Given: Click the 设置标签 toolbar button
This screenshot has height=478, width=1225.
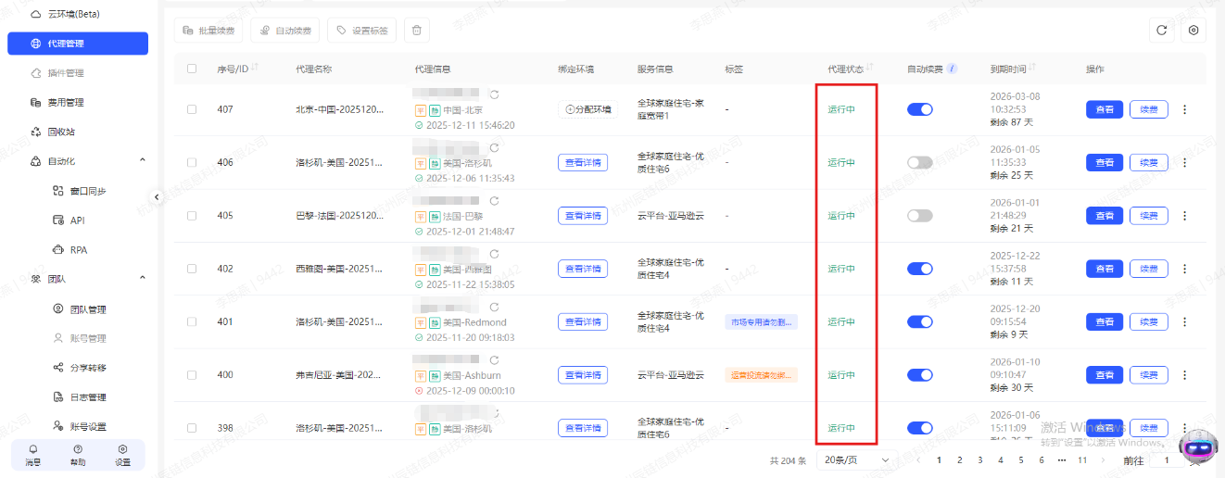Looking at the screenshot, I should [362, 31].
